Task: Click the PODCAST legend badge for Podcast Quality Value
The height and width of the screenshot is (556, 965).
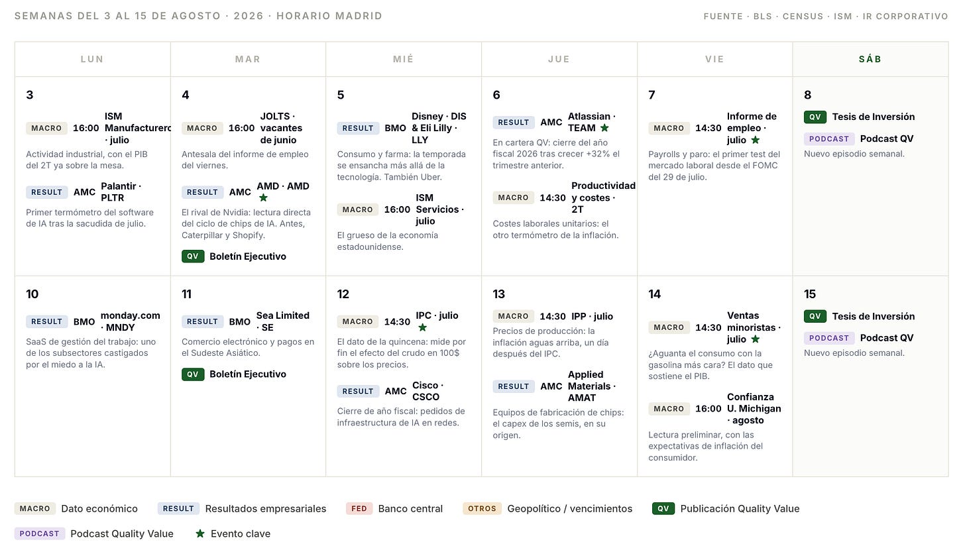Action: tap(40, 533)
